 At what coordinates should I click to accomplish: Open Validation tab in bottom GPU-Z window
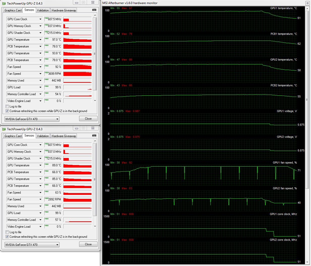click(x=43, y=136)
